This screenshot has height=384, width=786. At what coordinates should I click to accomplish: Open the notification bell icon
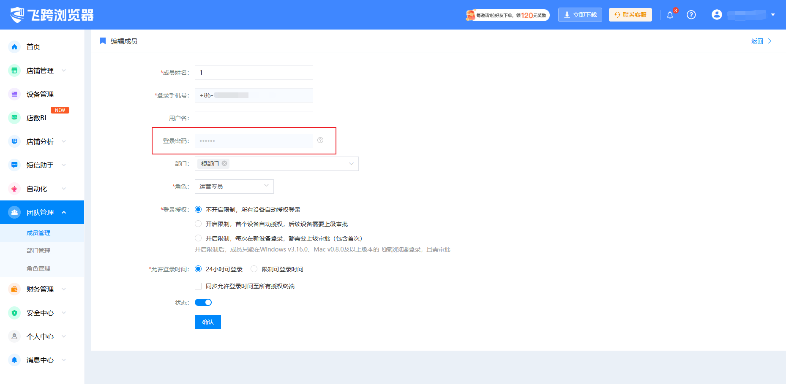click(x=670, y=15)
